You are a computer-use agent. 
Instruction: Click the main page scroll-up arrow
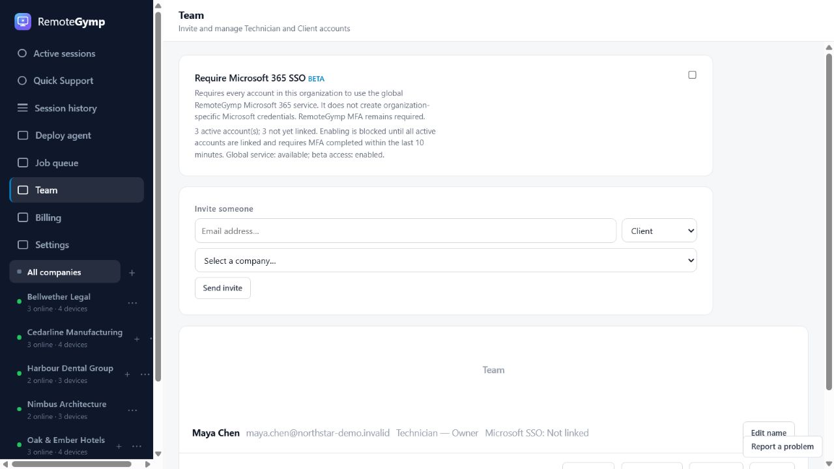(829, 47)
